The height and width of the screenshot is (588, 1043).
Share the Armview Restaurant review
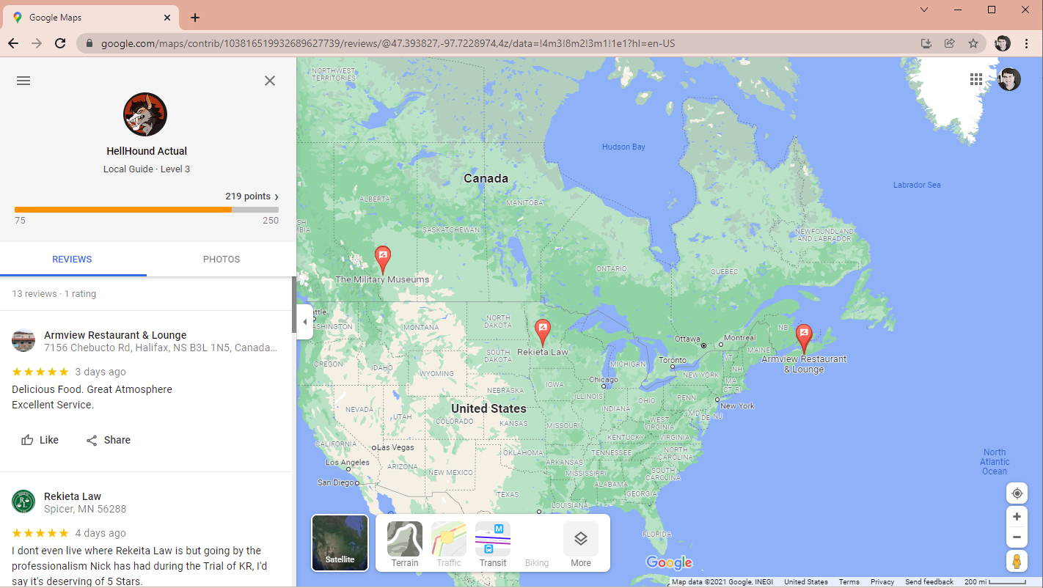[108, 440]
